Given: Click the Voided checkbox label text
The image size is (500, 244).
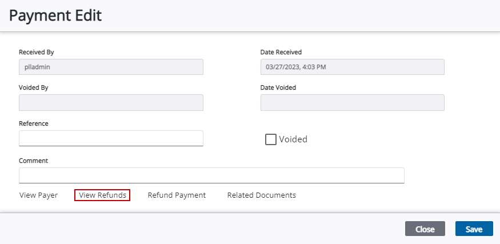Looking at the screenshot, I should pyautogui.click(x=293, y=139).
